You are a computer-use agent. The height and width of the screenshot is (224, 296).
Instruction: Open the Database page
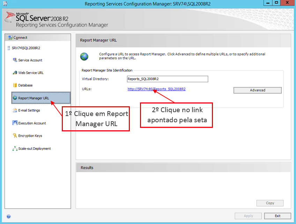click(25, 85)
